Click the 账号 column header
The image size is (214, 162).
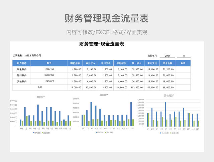tap(49, 63)
